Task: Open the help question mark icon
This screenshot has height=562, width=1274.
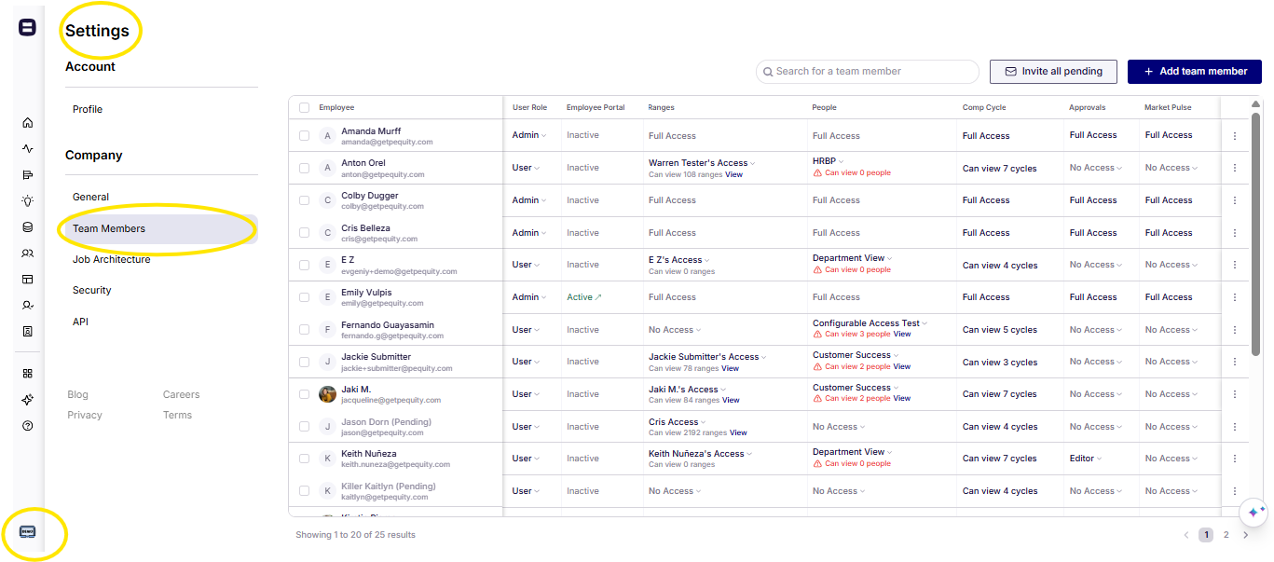Action: (27, 426)
